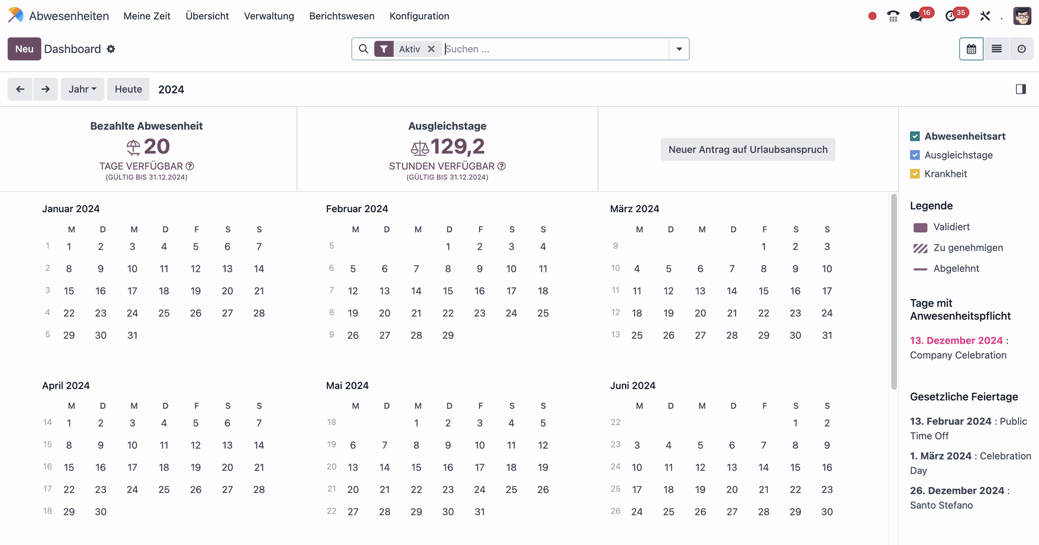The height and width of the screenshot is (545, 1039).
Task: Click the Dashboard gear settings icon
Action: pos(111,49)
